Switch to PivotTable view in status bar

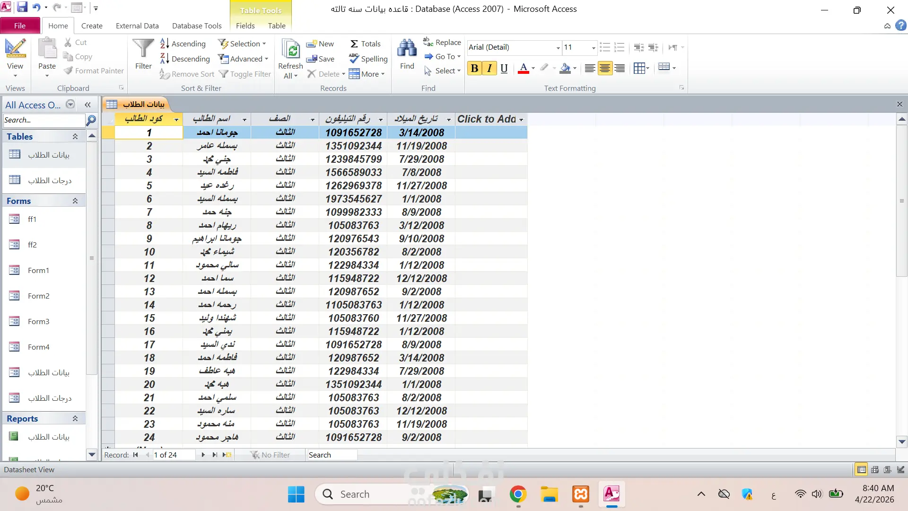click(x=875, y=469)
